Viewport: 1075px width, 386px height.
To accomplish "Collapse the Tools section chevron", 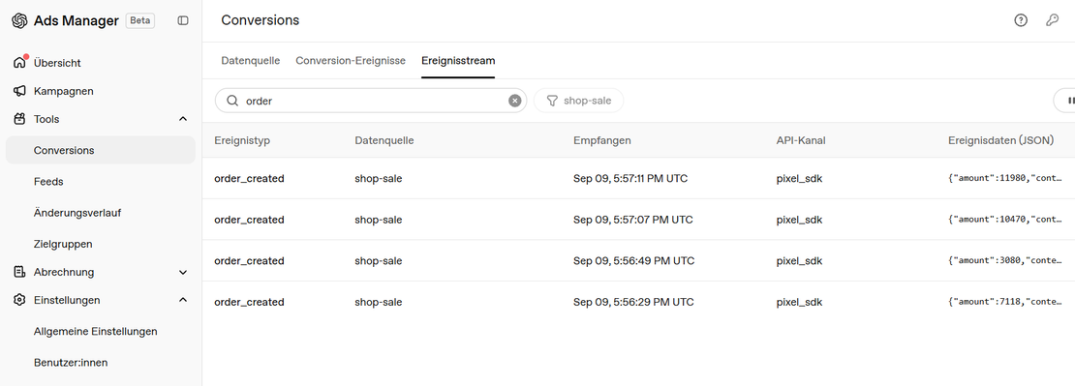I will [183, 119].
